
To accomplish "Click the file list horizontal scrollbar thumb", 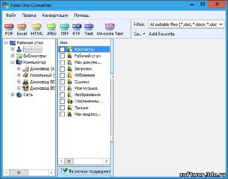I will pyautogui.click(x=69, y=161).
